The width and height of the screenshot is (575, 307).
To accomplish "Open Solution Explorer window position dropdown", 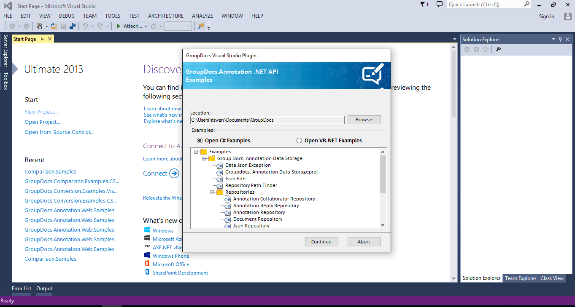I will tap(554, 39).
